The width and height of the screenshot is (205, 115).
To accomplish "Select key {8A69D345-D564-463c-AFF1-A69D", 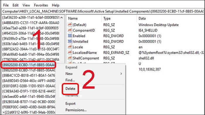I will coord(29,81).
